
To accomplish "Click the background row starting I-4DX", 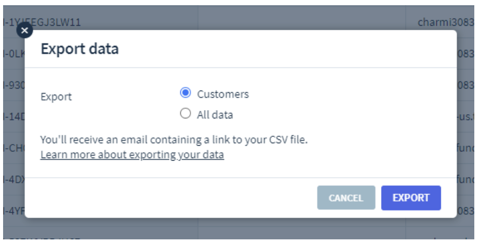I will click(x=14, y=179).
